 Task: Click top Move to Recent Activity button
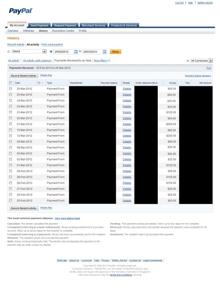24,76
